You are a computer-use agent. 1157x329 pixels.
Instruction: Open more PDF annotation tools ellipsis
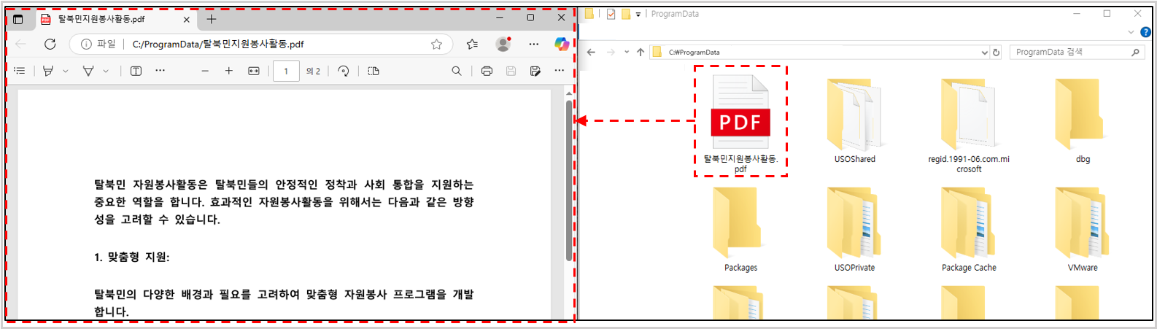pos(160,71)
